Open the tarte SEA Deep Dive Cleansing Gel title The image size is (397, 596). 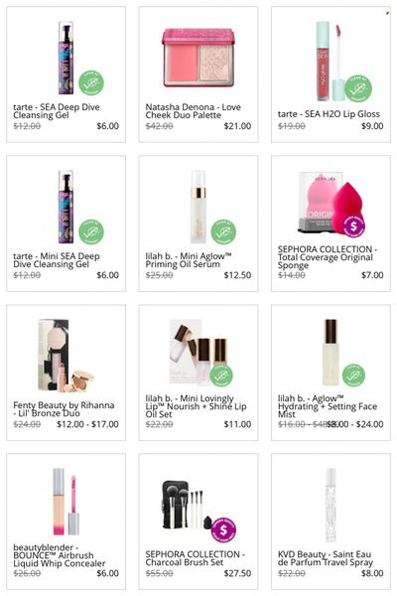(57, 111)
